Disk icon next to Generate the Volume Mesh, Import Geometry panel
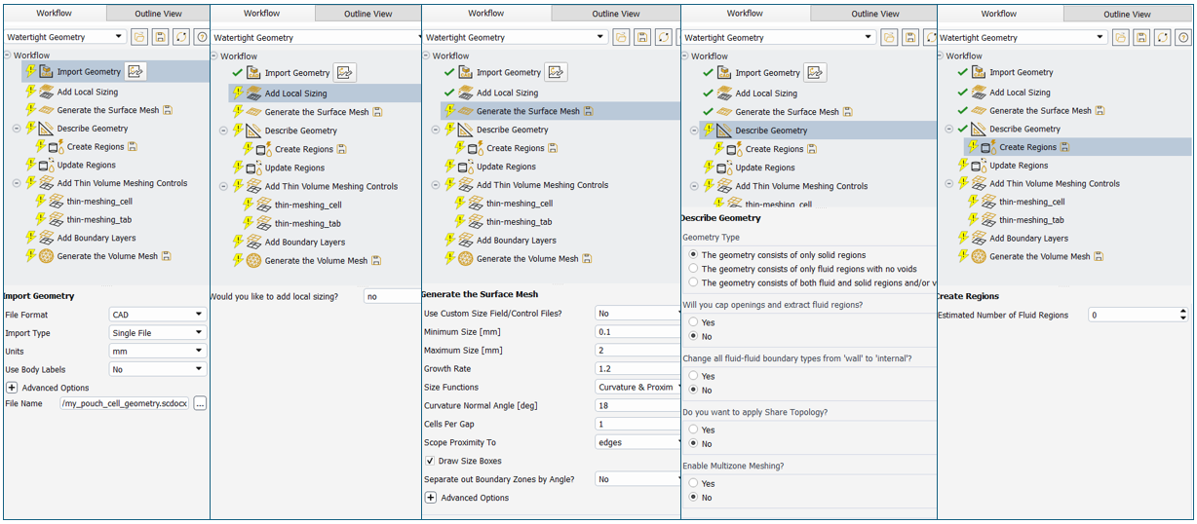The height and width of the screenshot is (524, 1197). [x=167, y=256]
